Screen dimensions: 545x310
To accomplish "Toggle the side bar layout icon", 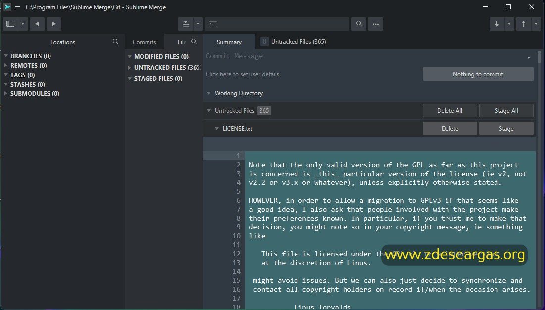I will [10, 24].
